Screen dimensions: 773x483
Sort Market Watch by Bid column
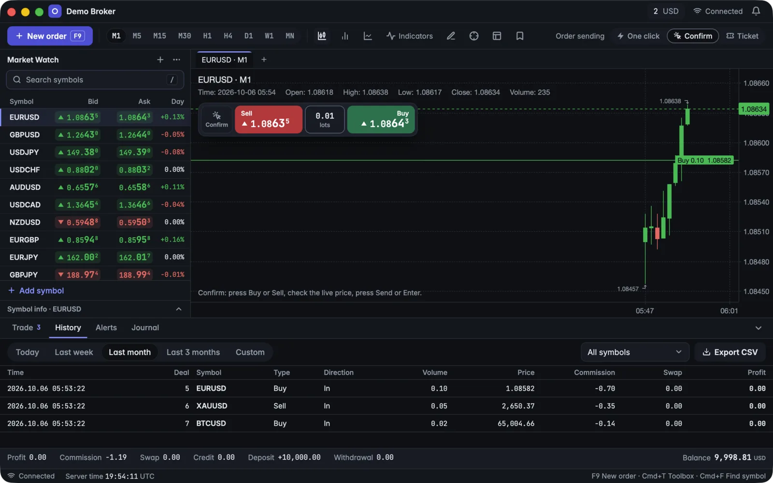(x=93, y=101)
